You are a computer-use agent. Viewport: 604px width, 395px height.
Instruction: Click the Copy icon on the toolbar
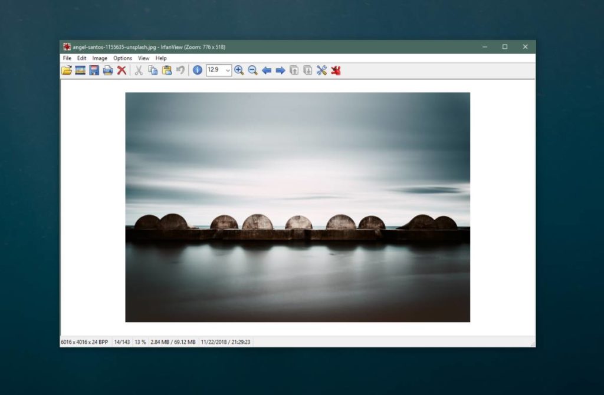coord(154,70)
